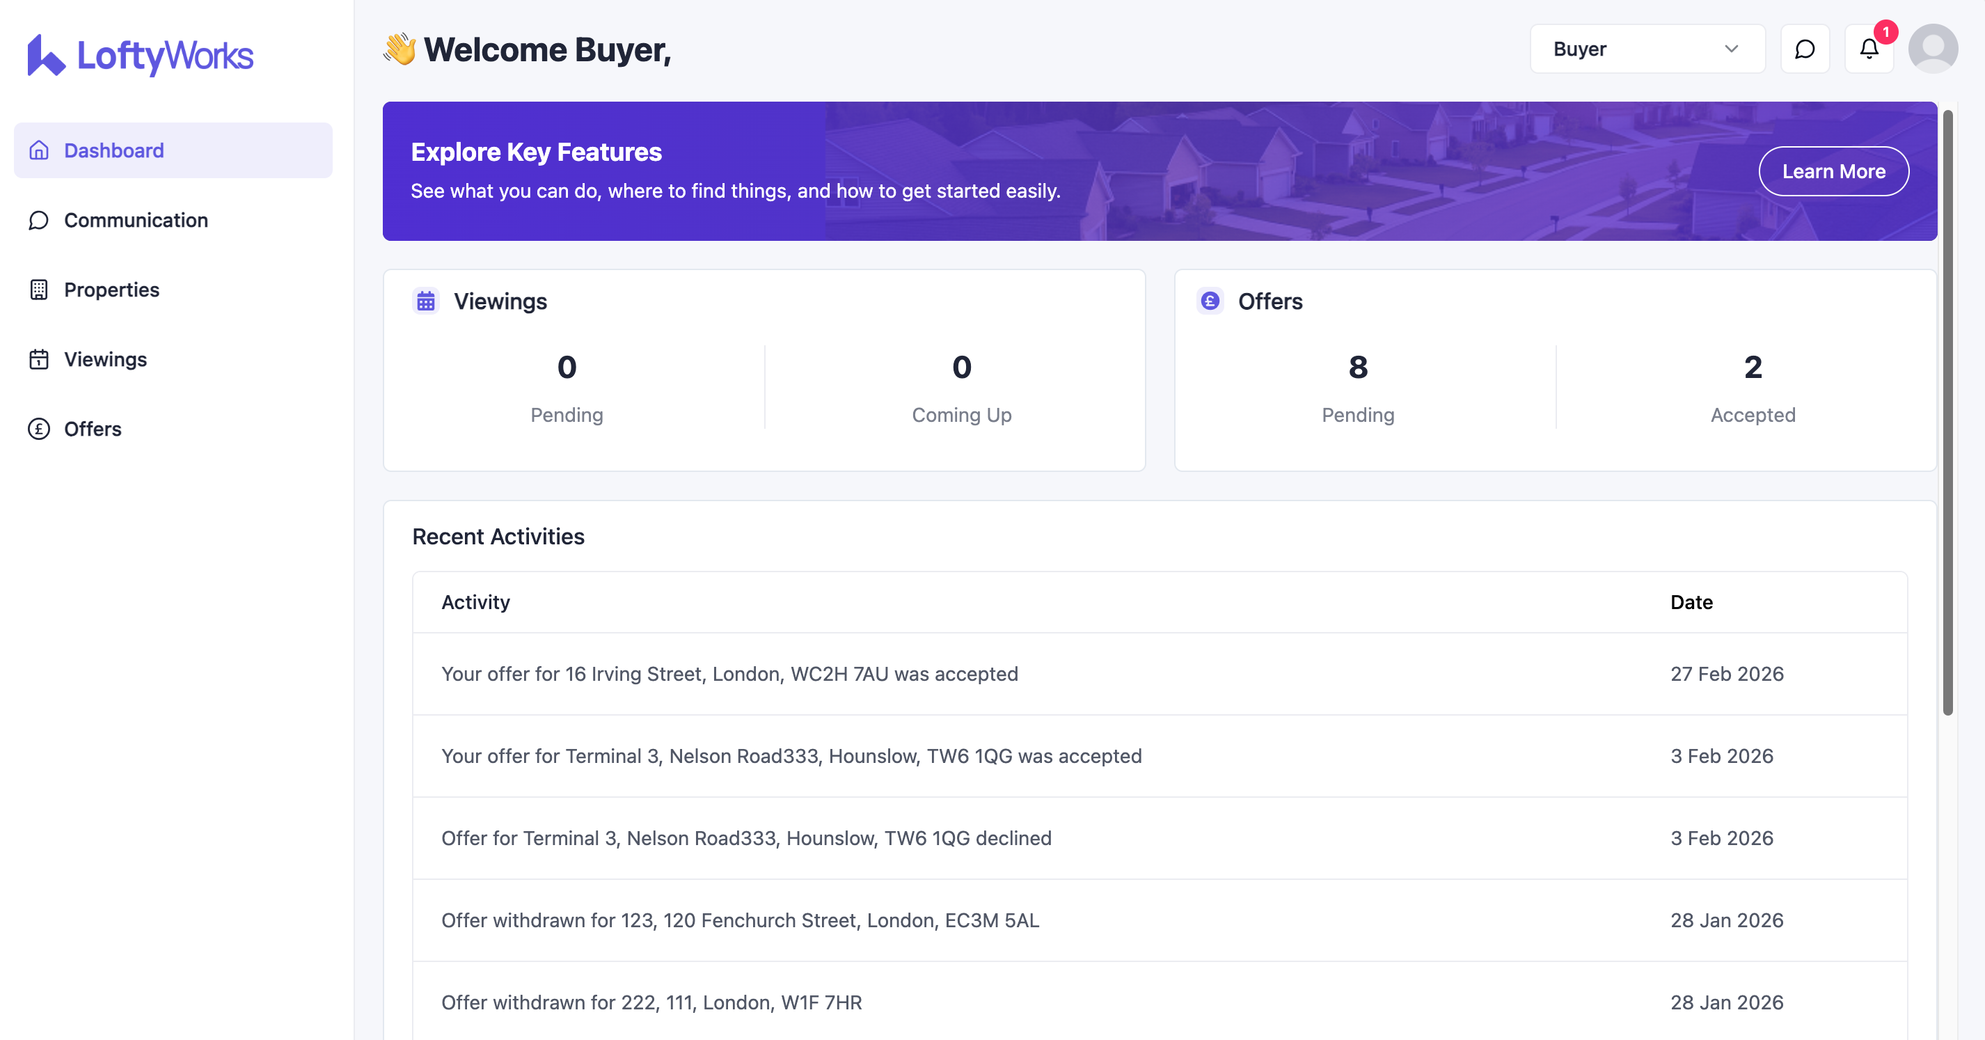Open the Fenchurch Street withdrawn offer row

point(740,920)
